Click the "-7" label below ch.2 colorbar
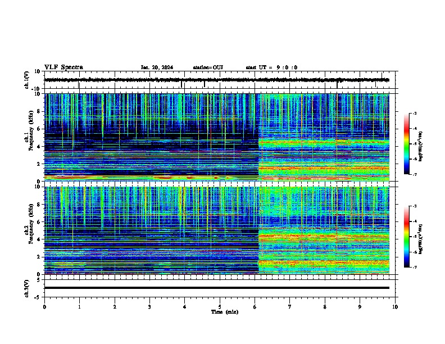The height and width of the screenshot is (344, 445). tap(414, 268)
